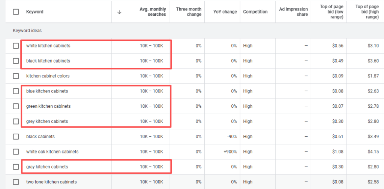Click the $2.78 high bid value
384x189 pixels.
373,106
